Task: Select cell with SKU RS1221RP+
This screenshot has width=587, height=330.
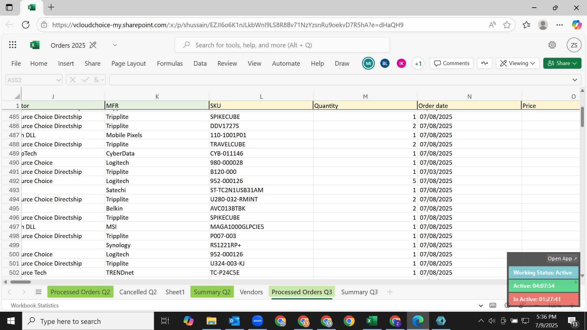Action: (x=261, y=245)
